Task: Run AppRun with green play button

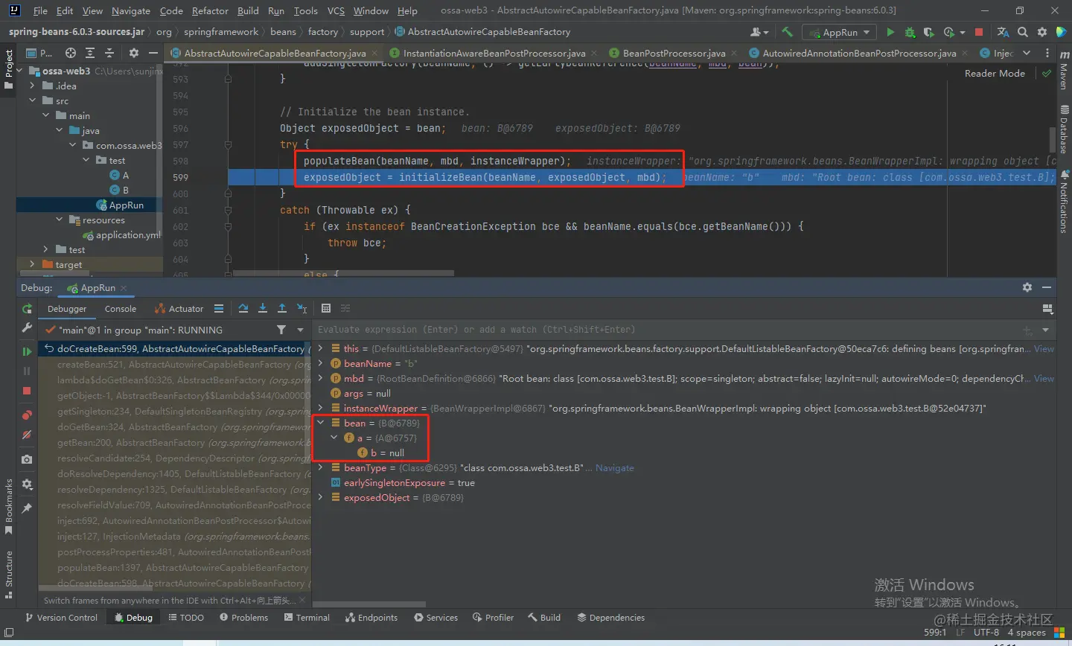Action: (x=890, y=32)
